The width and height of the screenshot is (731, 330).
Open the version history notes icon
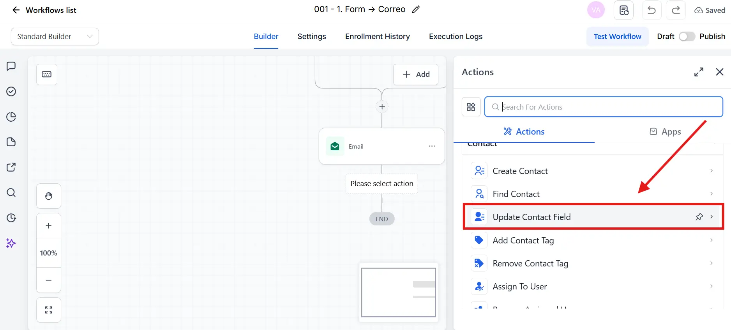tap(623, 10)
